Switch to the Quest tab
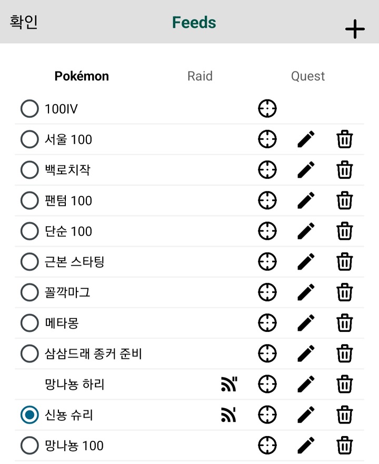This screenshot has width=379, height=464. pyautogui.click(x=308, y=76)
